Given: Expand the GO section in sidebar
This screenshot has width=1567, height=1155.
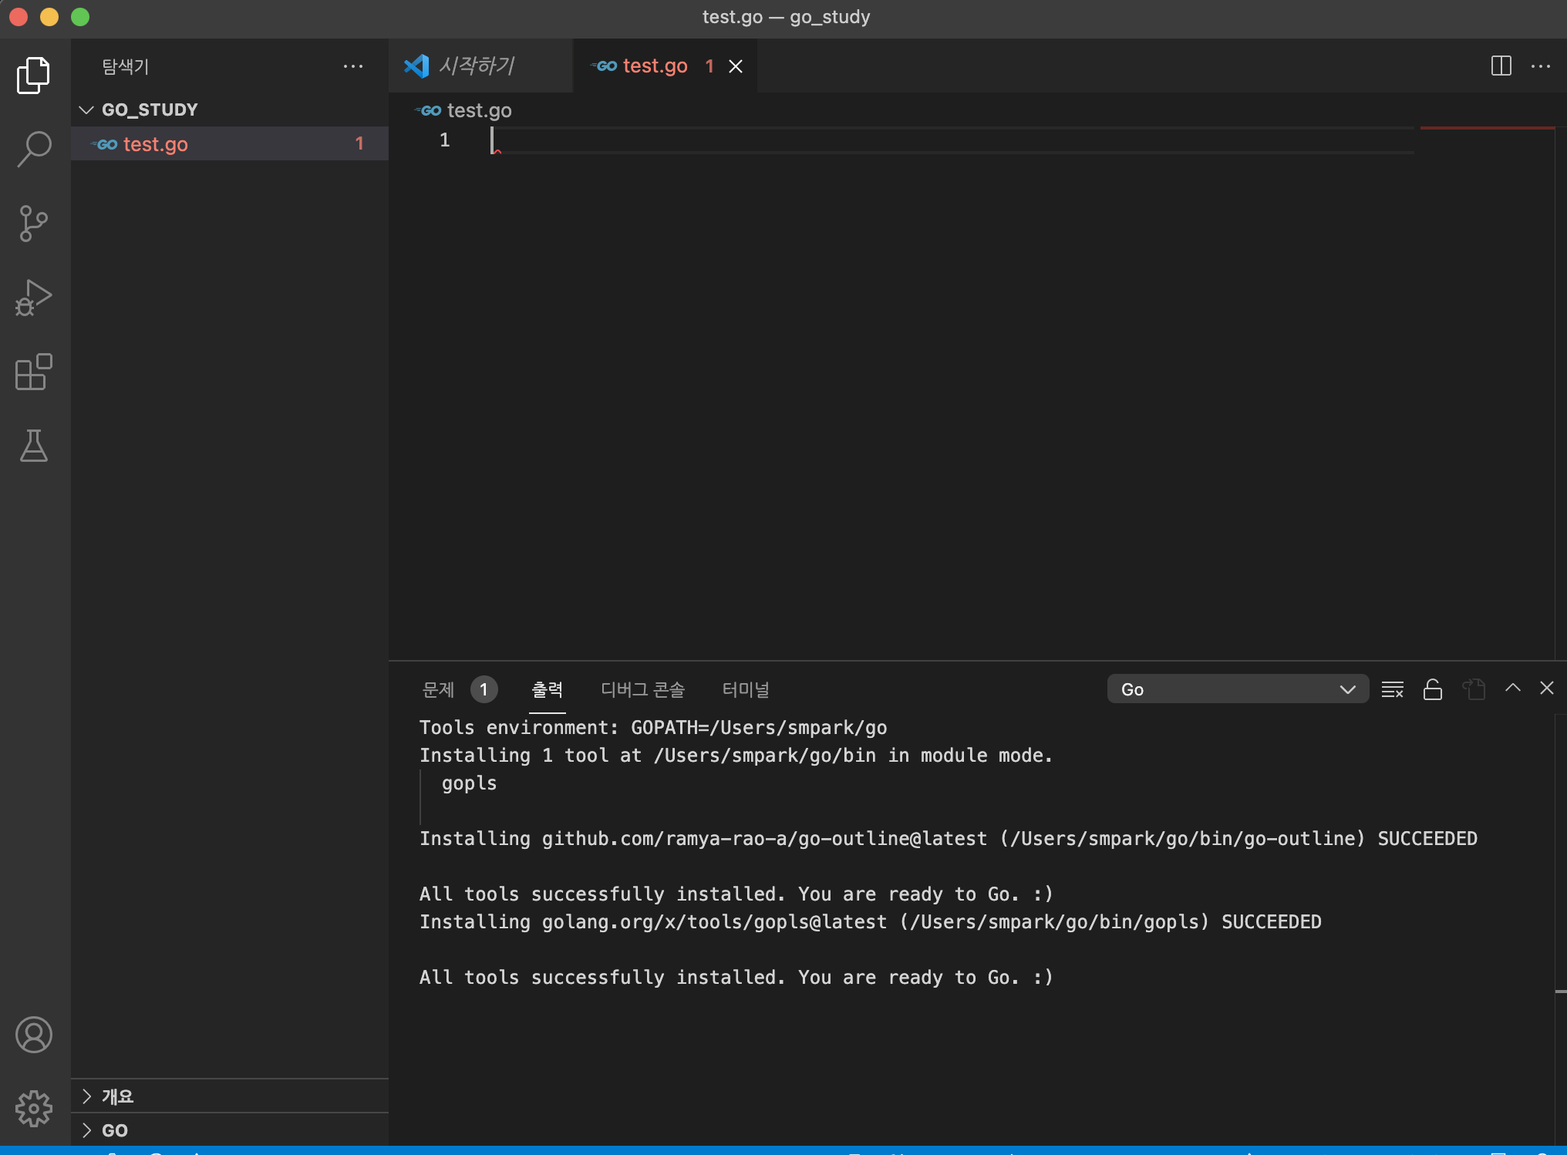Looking at the screenshot, I should (x=114, y=1130).
